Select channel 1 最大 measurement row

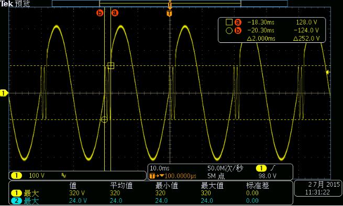coord(151,193)
